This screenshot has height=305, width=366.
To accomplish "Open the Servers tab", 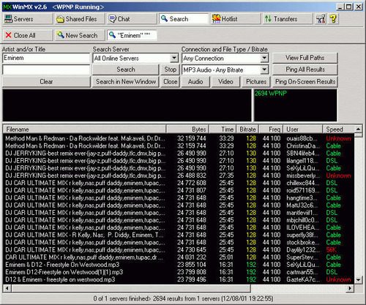I will pyautogui.click(x=28, y=19).
